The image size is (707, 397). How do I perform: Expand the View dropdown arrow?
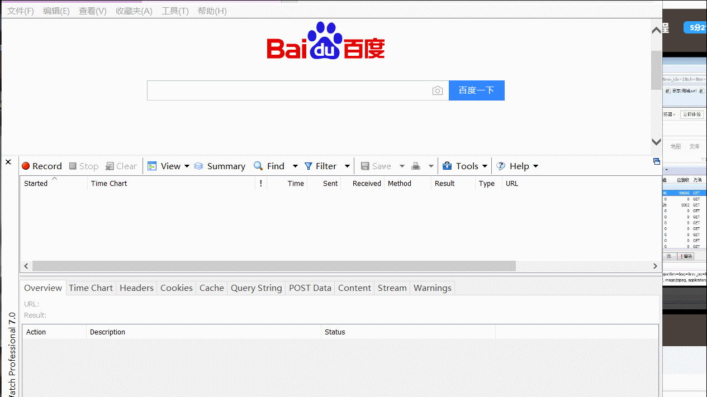(187, 166)
